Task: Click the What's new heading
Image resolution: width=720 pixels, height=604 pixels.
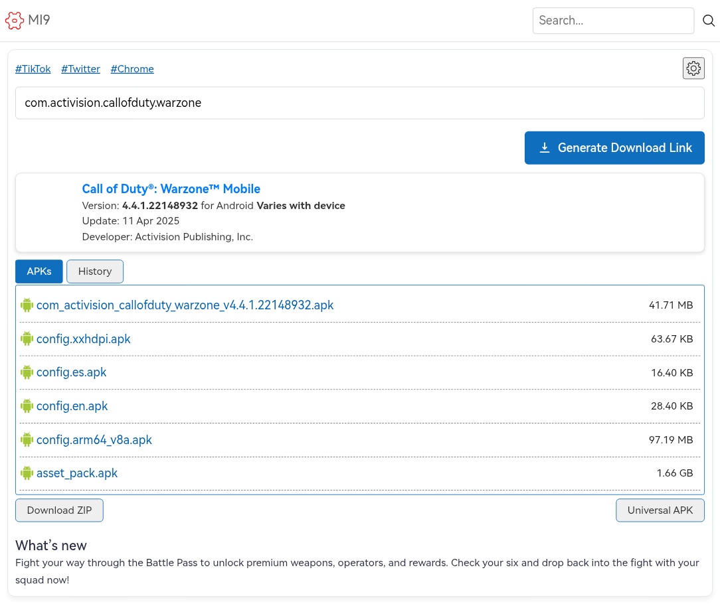Action: point(51,545)
